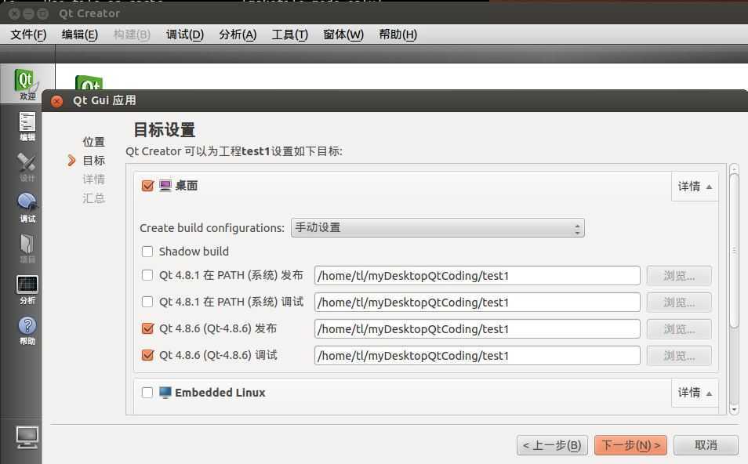
Task: Toggle the Embedded Linux 详情 details expander
Action: 695,393
